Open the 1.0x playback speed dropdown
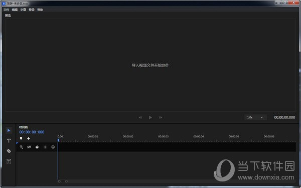The height and width of the screenshot is (188, 301). pos(255,117)
